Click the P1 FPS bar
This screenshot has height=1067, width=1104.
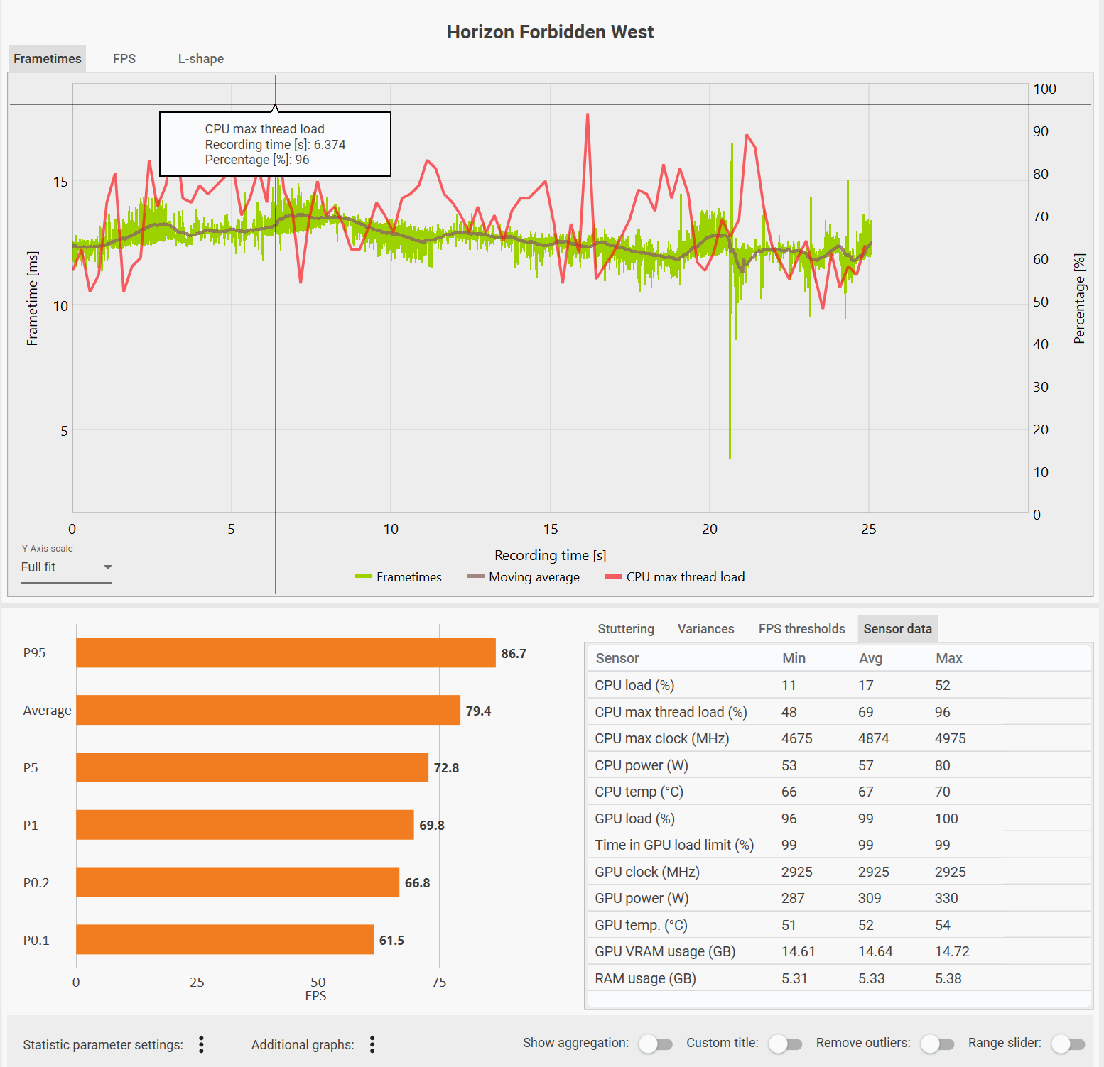pyautogui.click(x=245, y=825)
